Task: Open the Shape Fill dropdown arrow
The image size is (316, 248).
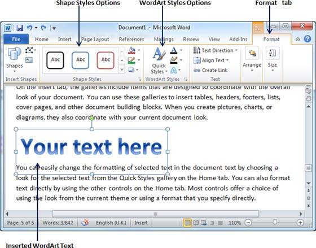Action: point(139,50)
